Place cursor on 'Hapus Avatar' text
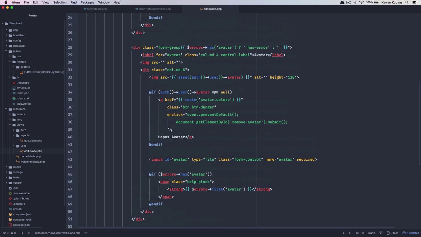Viewport: 421px width, 237px height. point(171,137)
